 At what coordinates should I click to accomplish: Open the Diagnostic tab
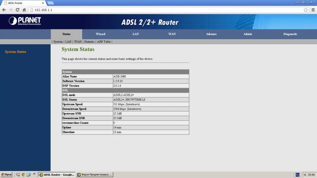tap(290, 34)
